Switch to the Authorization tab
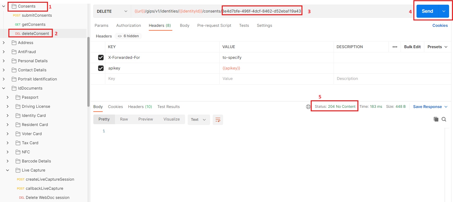The width and height of the screenshot is (453, 202). pos(128,26)
